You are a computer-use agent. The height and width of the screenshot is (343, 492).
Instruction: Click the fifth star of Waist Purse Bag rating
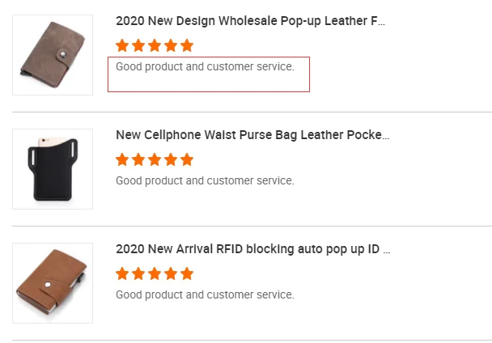click(x=187, y=159)
